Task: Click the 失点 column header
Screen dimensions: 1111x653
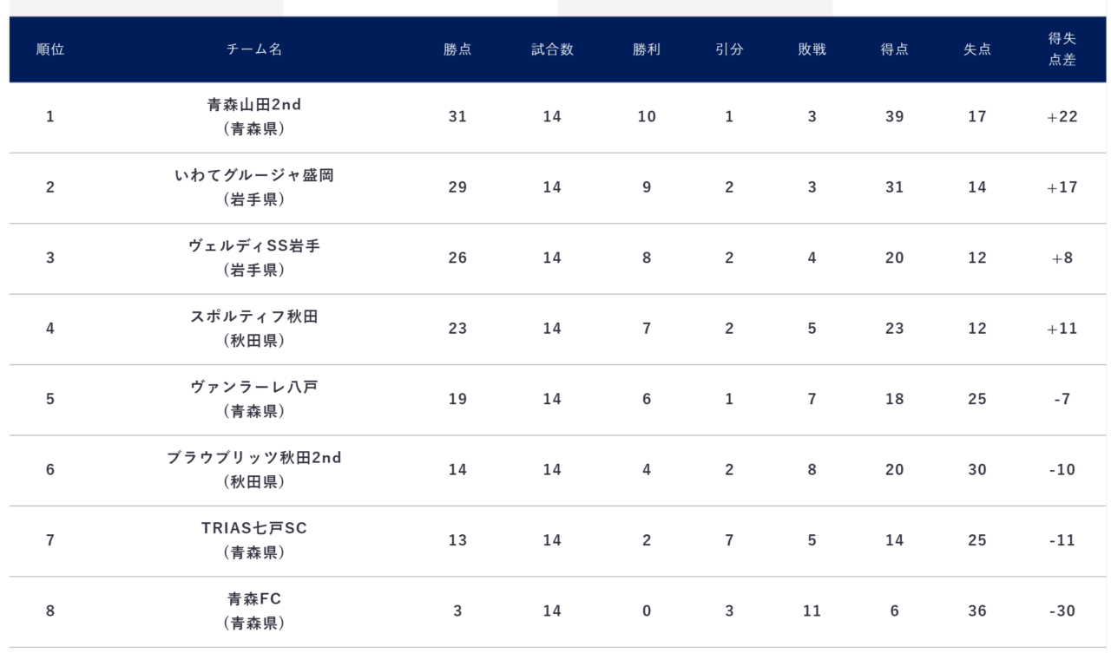Action: (x=977, y=49)
